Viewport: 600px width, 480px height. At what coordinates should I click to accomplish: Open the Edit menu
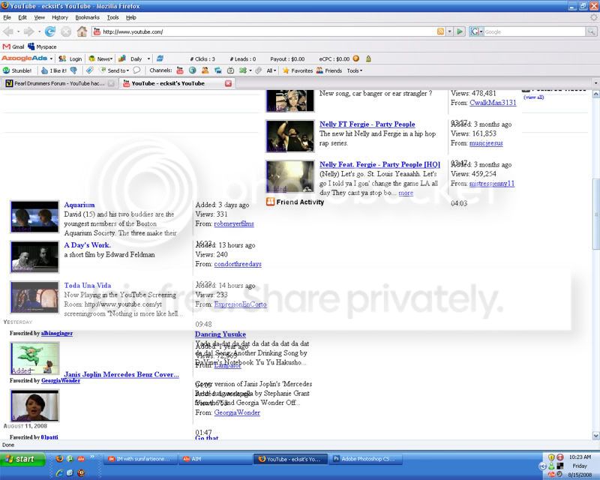pyautogui.click(x=22, y=17)
